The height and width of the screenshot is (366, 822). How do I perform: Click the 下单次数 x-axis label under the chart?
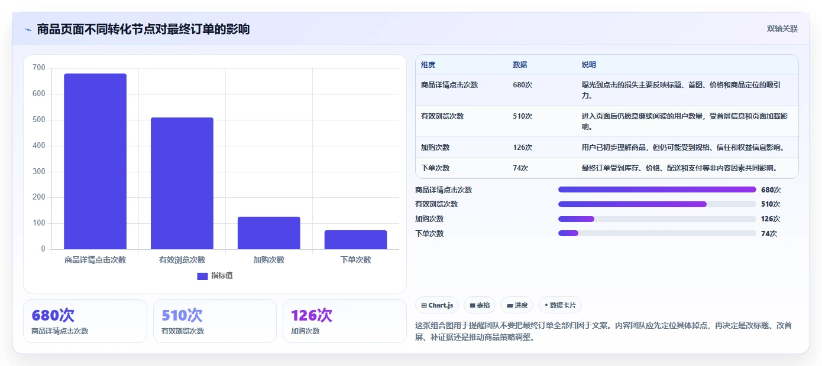pyautogui.click(x=355, y=260)
